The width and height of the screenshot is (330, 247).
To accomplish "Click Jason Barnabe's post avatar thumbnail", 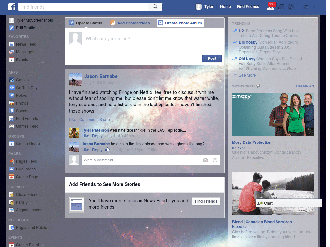I will (x=75, y=79).
